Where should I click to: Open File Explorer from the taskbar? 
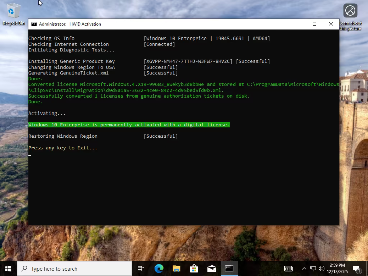[x=176, y=269]
